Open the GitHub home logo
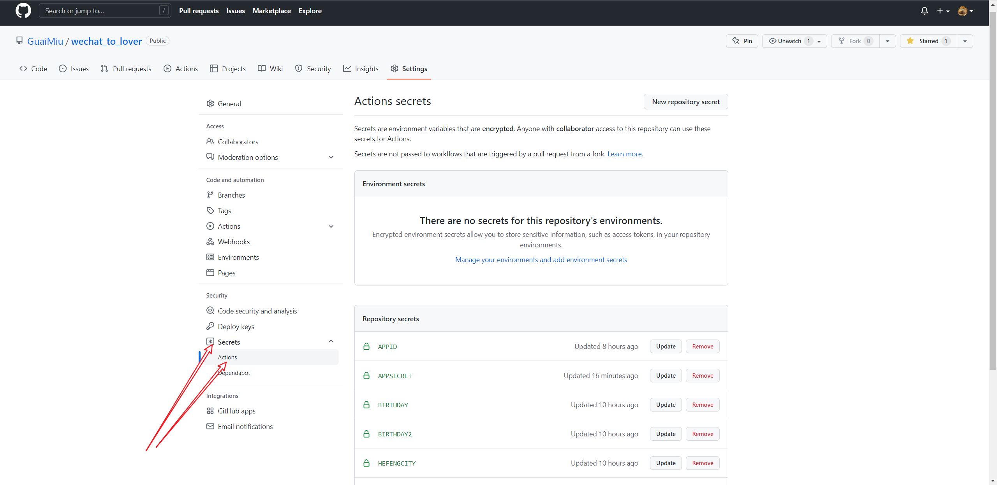This screenshot has width=997, height=485. [23, 11]
